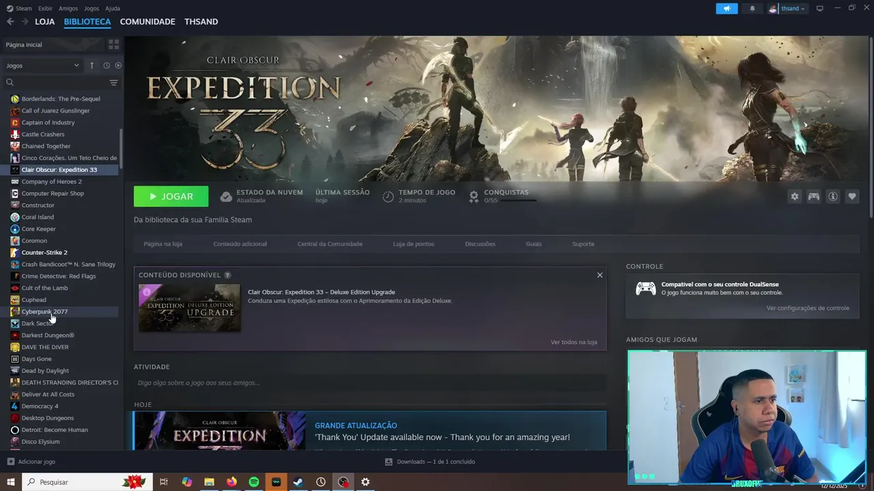
Task: Click the activity status input field
Action: pos(369,383)
